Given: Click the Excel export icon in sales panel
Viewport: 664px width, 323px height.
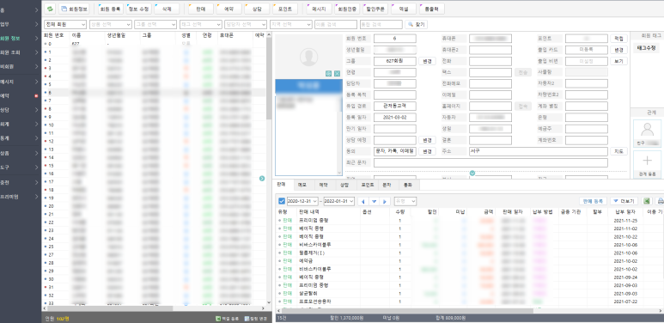Looking at the screenshot, I should point(646,201).
